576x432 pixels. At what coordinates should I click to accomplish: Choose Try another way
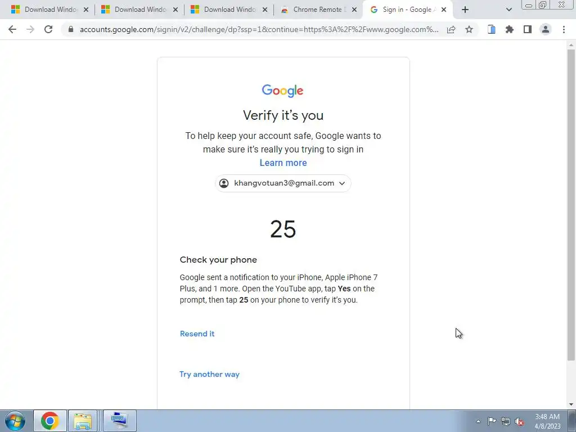click(209, 374)
